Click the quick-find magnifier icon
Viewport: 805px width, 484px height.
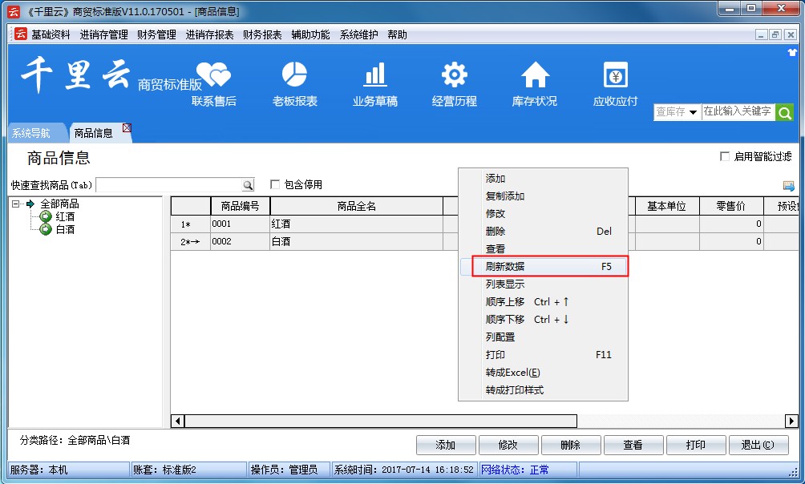(248, 185)
